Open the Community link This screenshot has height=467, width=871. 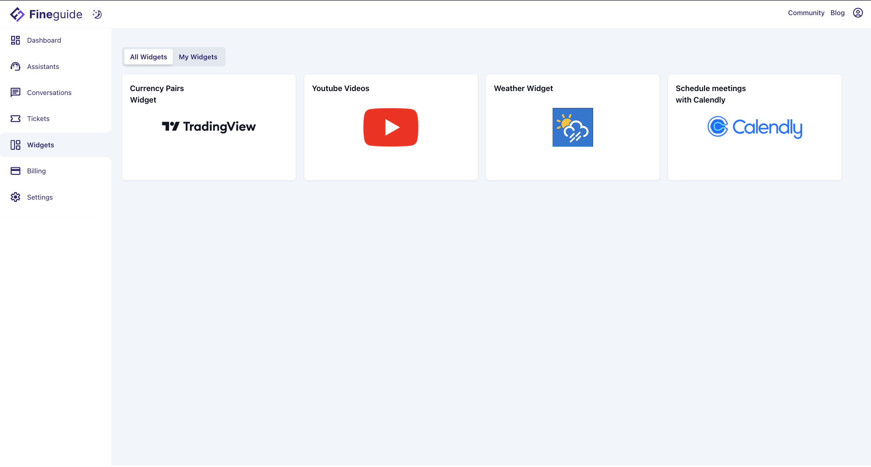tap(806, 13)
